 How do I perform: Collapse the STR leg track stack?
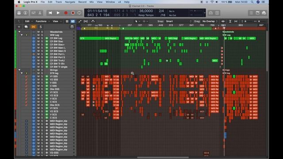pyautogui.click(x=22, y=73)
